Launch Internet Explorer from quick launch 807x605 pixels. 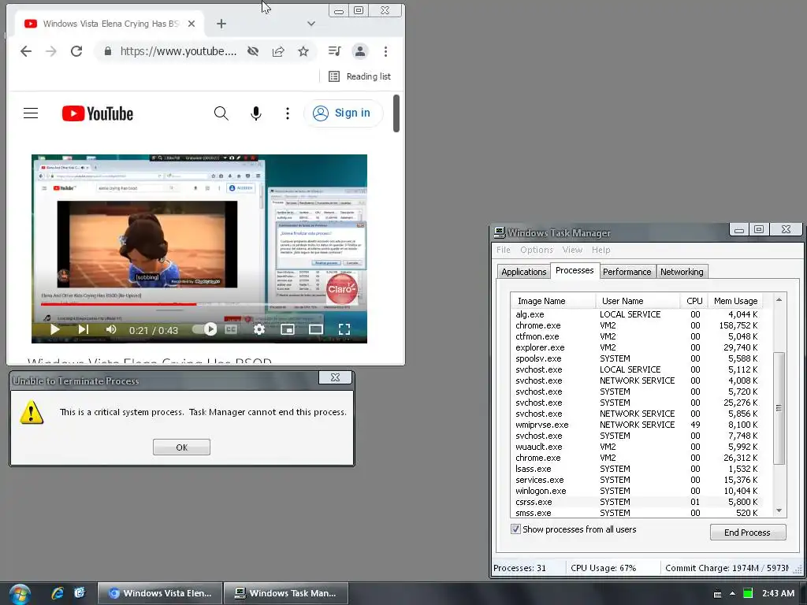click(57, 593)
